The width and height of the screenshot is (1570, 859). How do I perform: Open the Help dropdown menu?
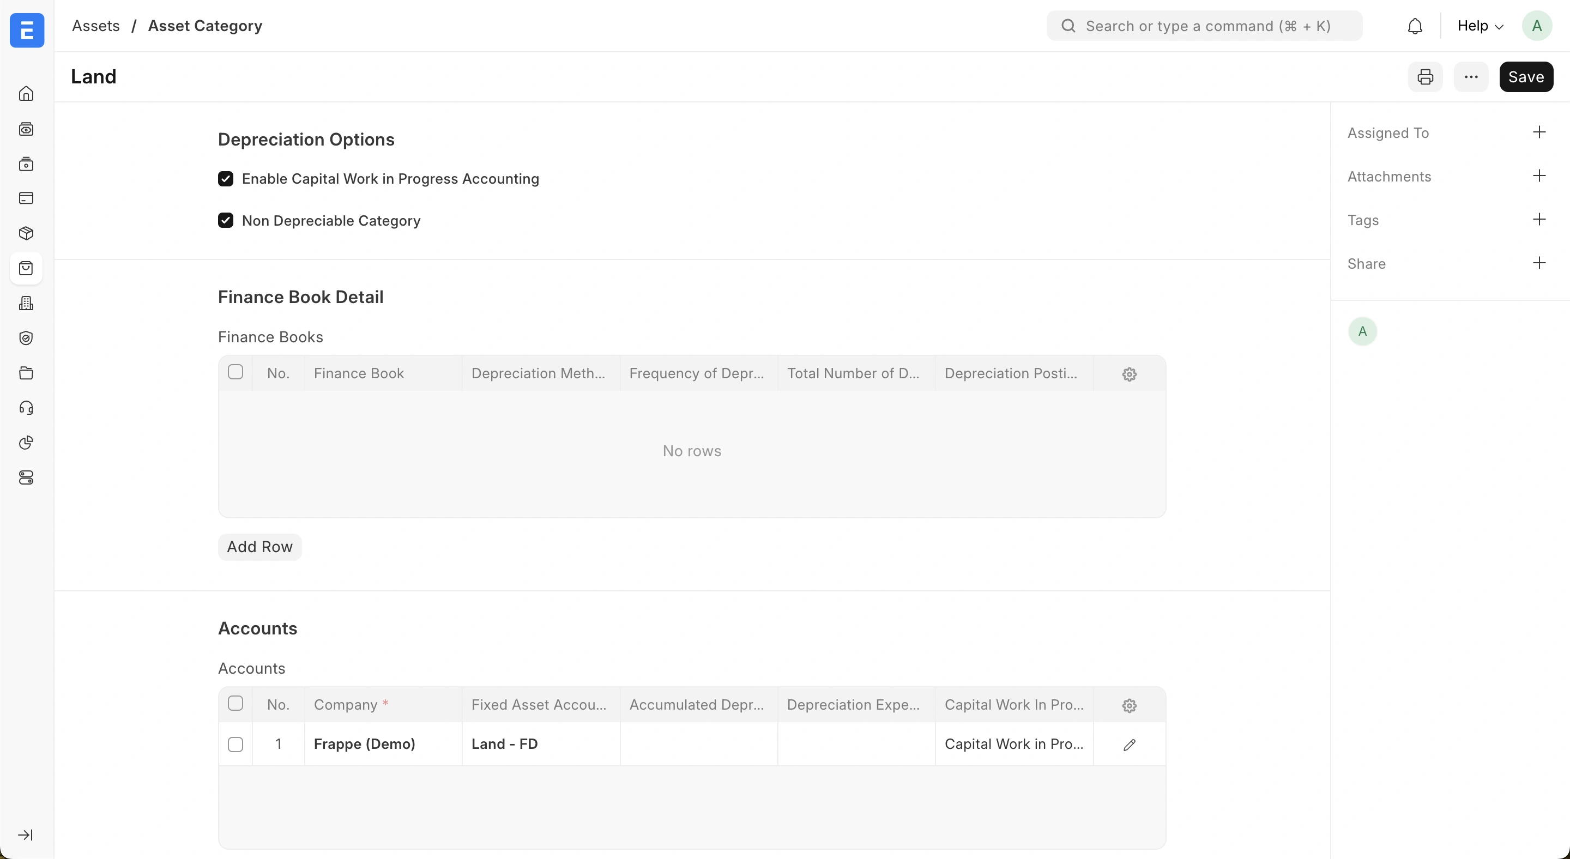[1480, 26]
